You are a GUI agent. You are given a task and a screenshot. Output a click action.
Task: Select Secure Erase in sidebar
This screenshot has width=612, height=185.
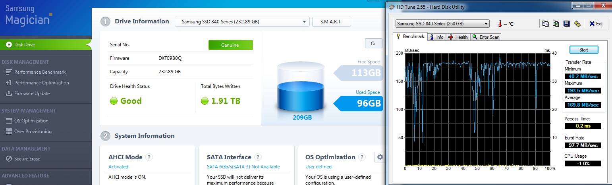coord(27,159)
